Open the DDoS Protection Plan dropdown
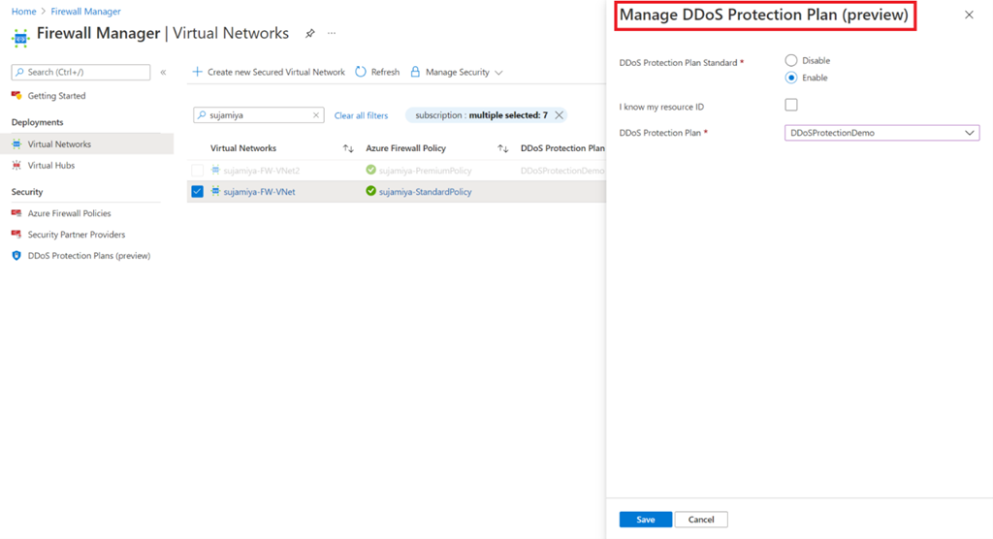This screenshot has width=993, height=539. [881, 133]
